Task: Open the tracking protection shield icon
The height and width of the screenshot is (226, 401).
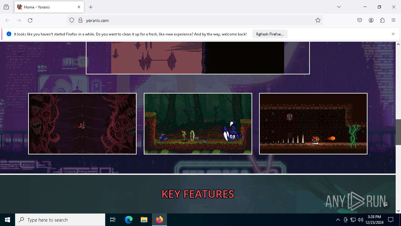Action: point(72,20)
